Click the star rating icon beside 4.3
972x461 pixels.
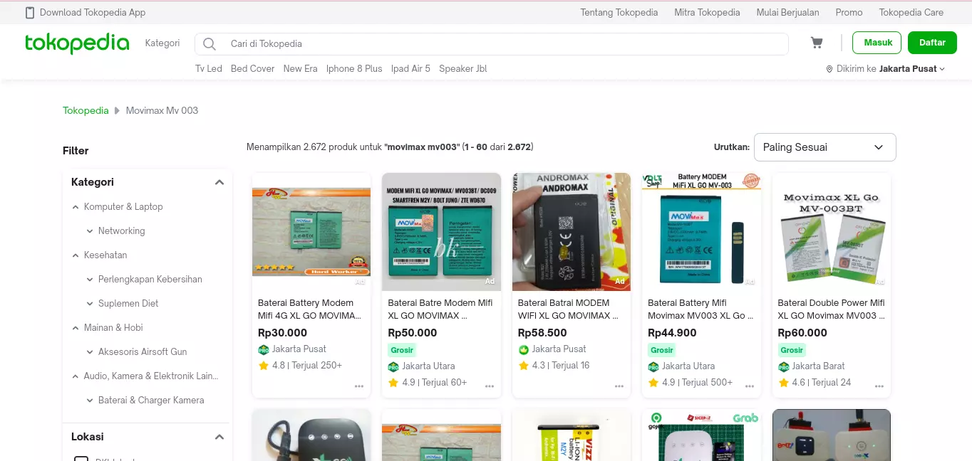pos(523,366)
